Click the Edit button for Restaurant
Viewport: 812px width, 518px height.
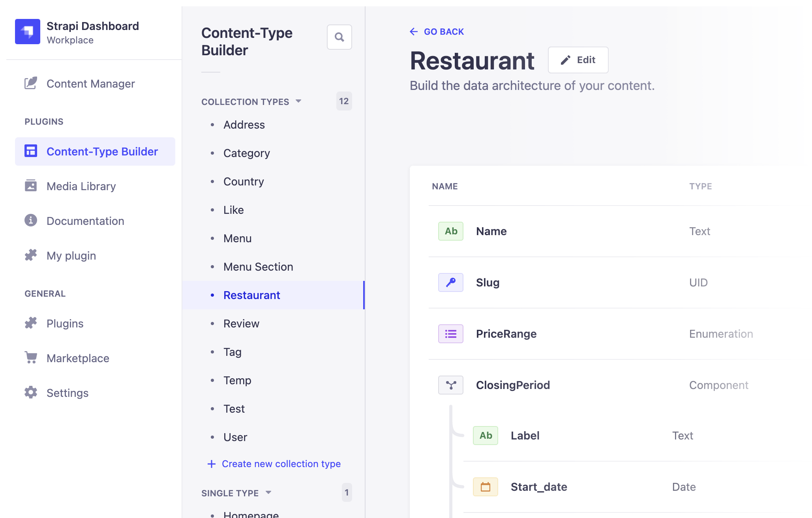tap(578, 60)
